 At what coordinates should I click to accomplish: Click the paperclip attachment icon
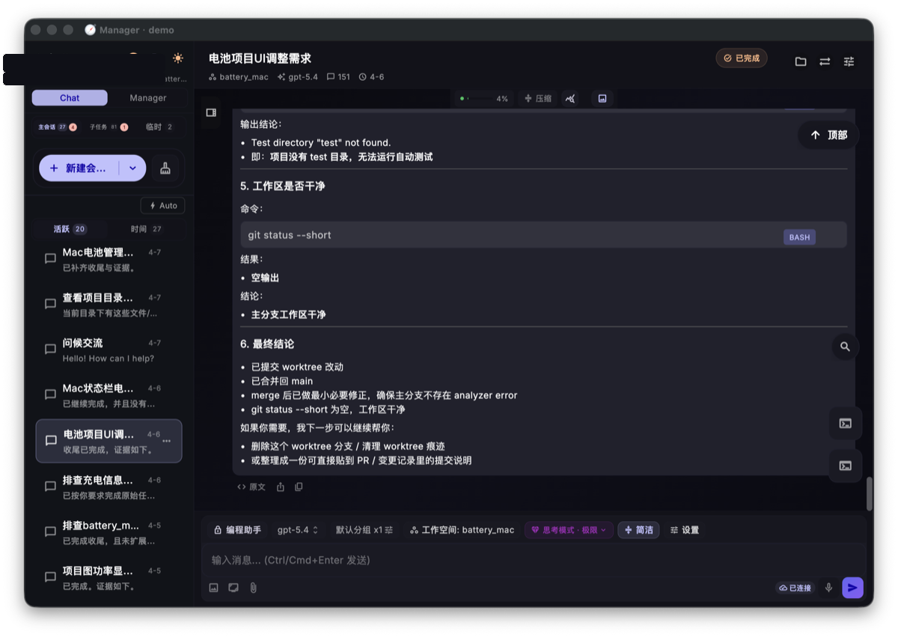point(254,588)
